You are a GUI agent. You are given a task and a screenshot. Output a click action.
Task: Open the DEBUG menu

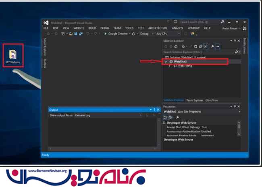(105, 28)
